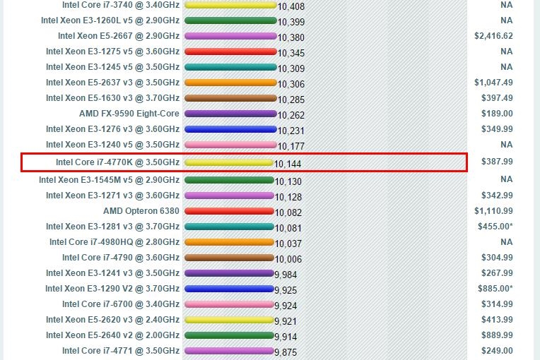
Task: Open Intel Xeon E5-1630 v3 @ 3.70GHz
Action: [112, 98]
